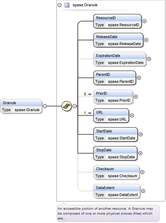Click the plus icon beside URL
166x223 pixels.
coord(132,116)
